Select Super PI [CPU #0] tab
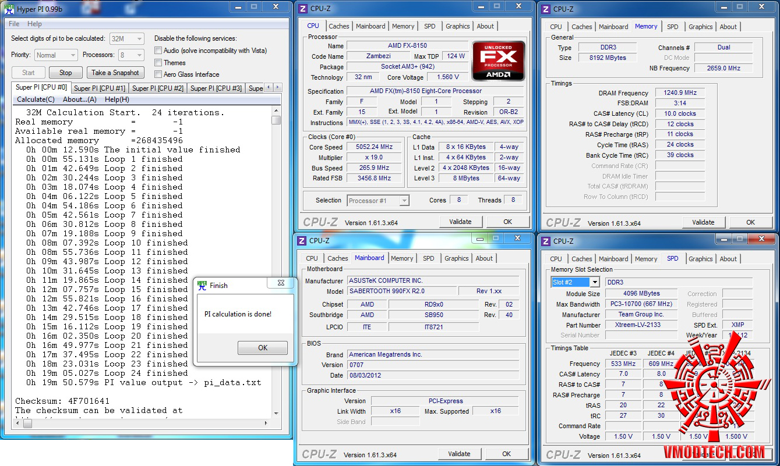Image resolution: width=780 pixels, height=466 pixels. 41,87
